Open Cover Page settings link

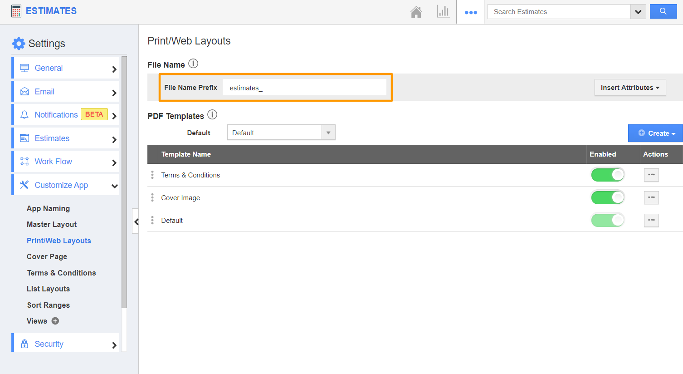47,256
